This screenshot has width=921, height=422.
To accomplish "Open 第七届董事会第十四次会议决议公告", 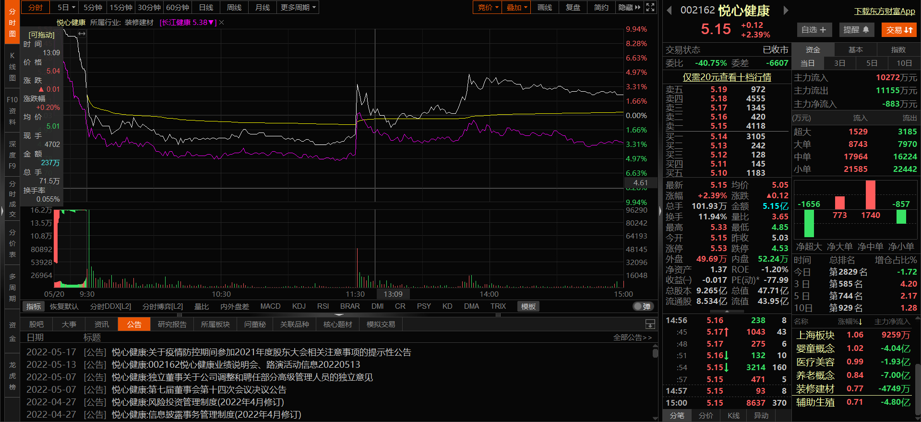I will (x=199, y=390).
